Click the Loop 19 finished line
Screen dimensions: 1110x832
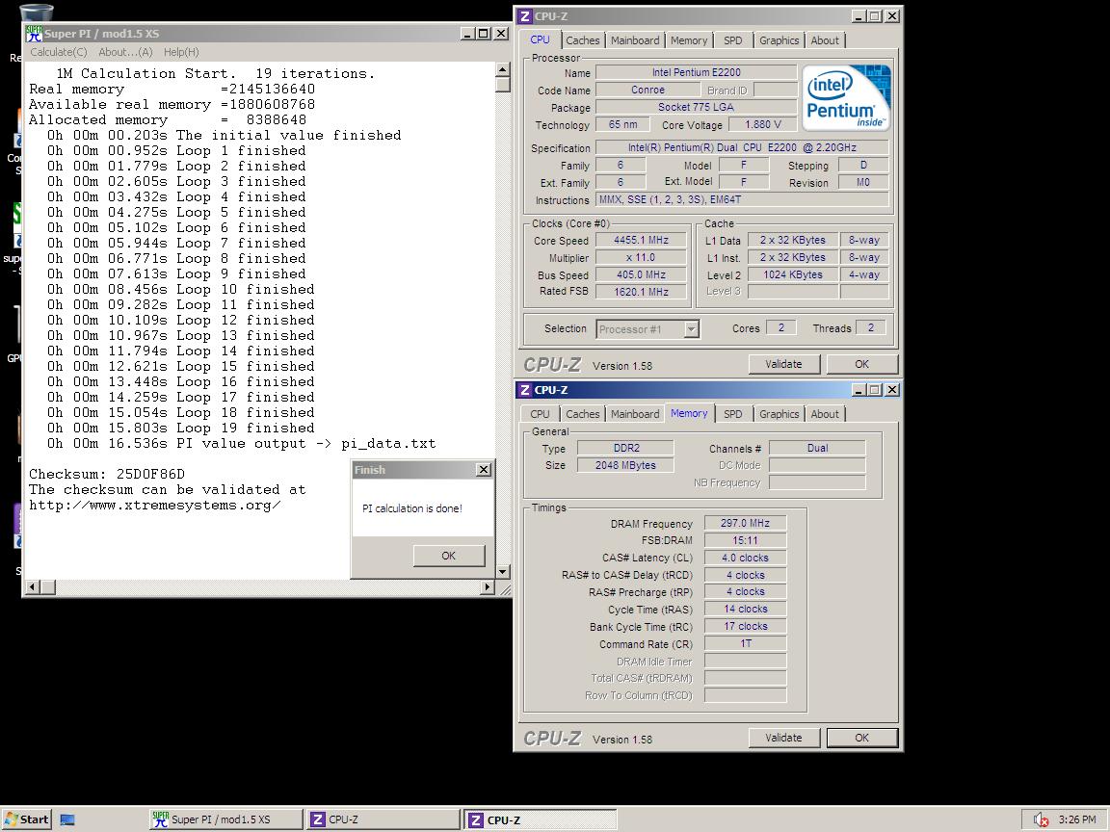(x=180, y=428)
